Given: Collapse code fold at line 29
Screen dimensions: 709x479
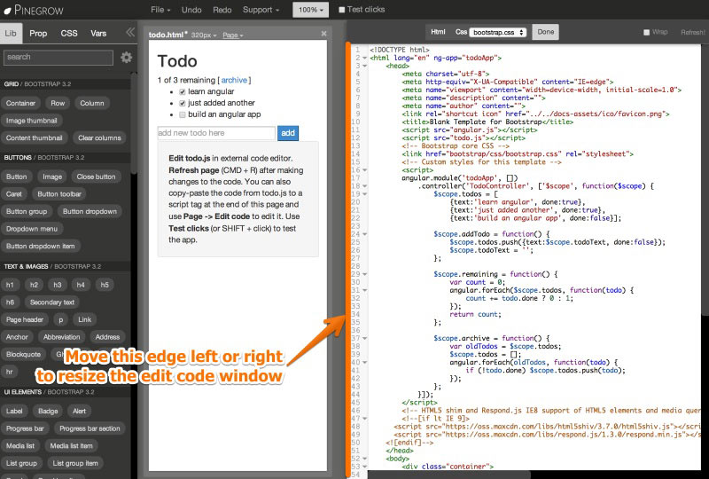Looking at the screenshot, I should click(x=365, y=274).
